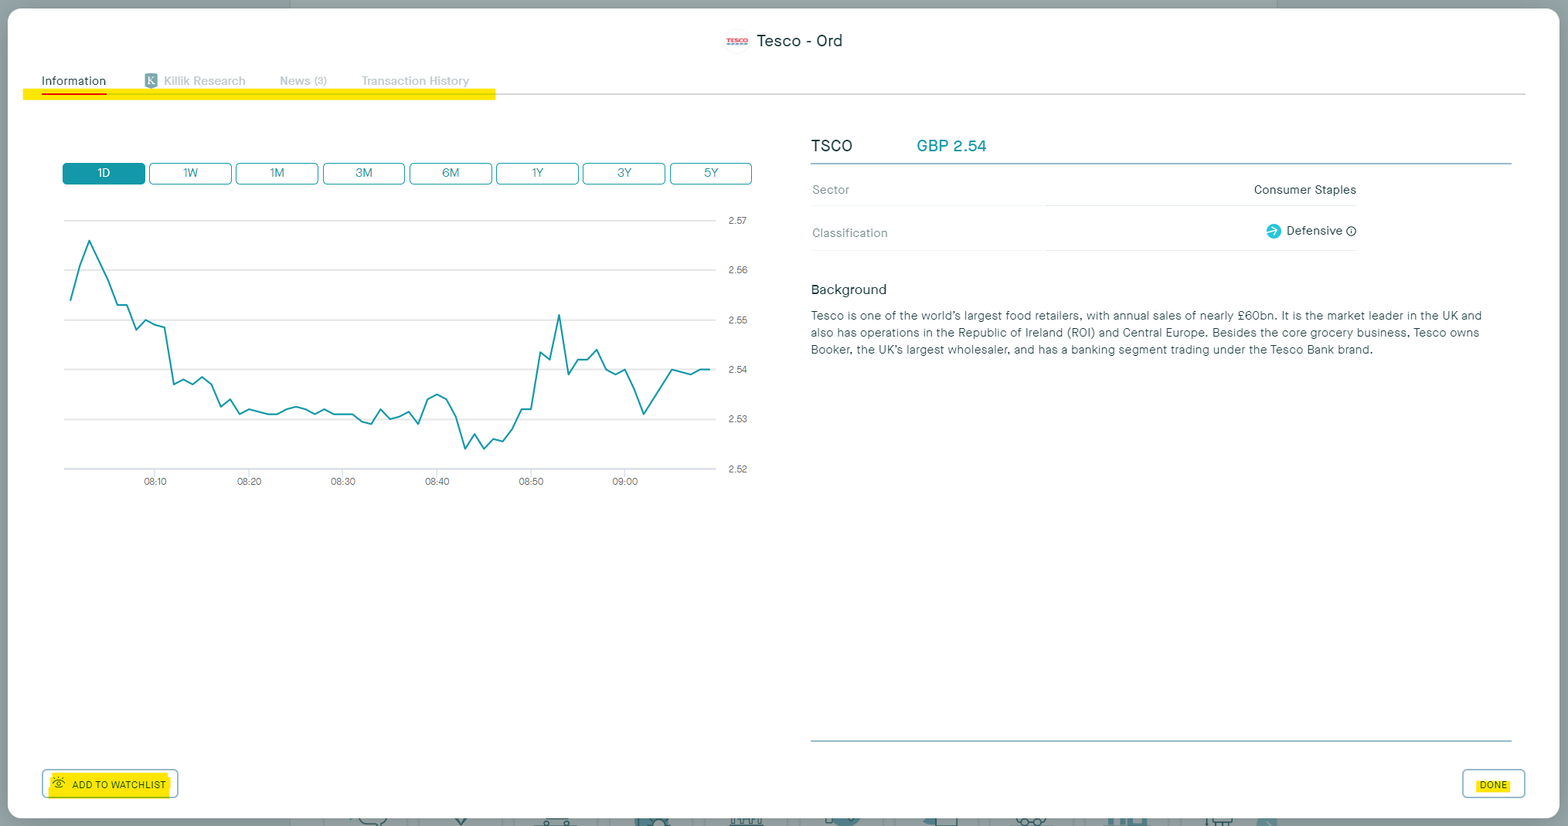This screenshot has height=826, width=1568.
Task: Click the eye icon on watchlist button
Action: click(x=59, y=784)
